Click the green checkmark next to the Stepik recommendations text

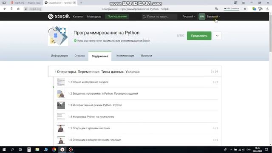75,41
